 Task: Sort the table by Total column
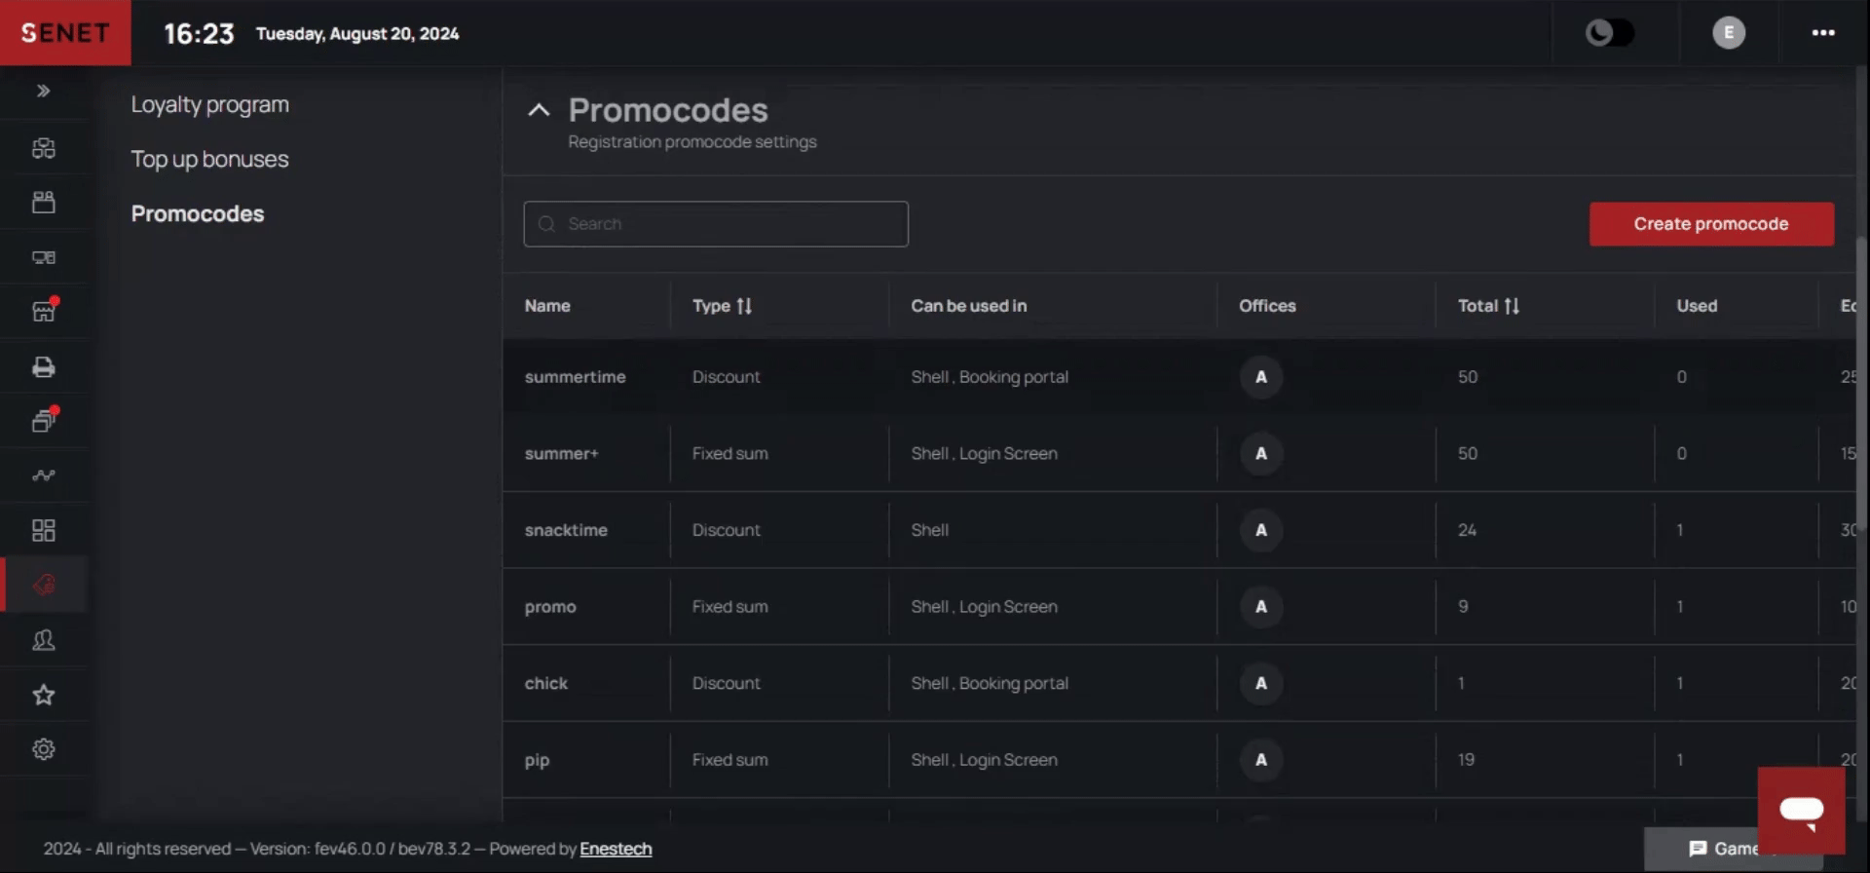(x=1511, y=306)
